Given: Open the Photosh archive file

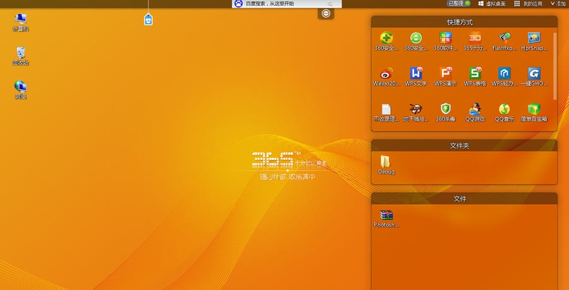Looking at the screenshot, I should pos(386,218).
